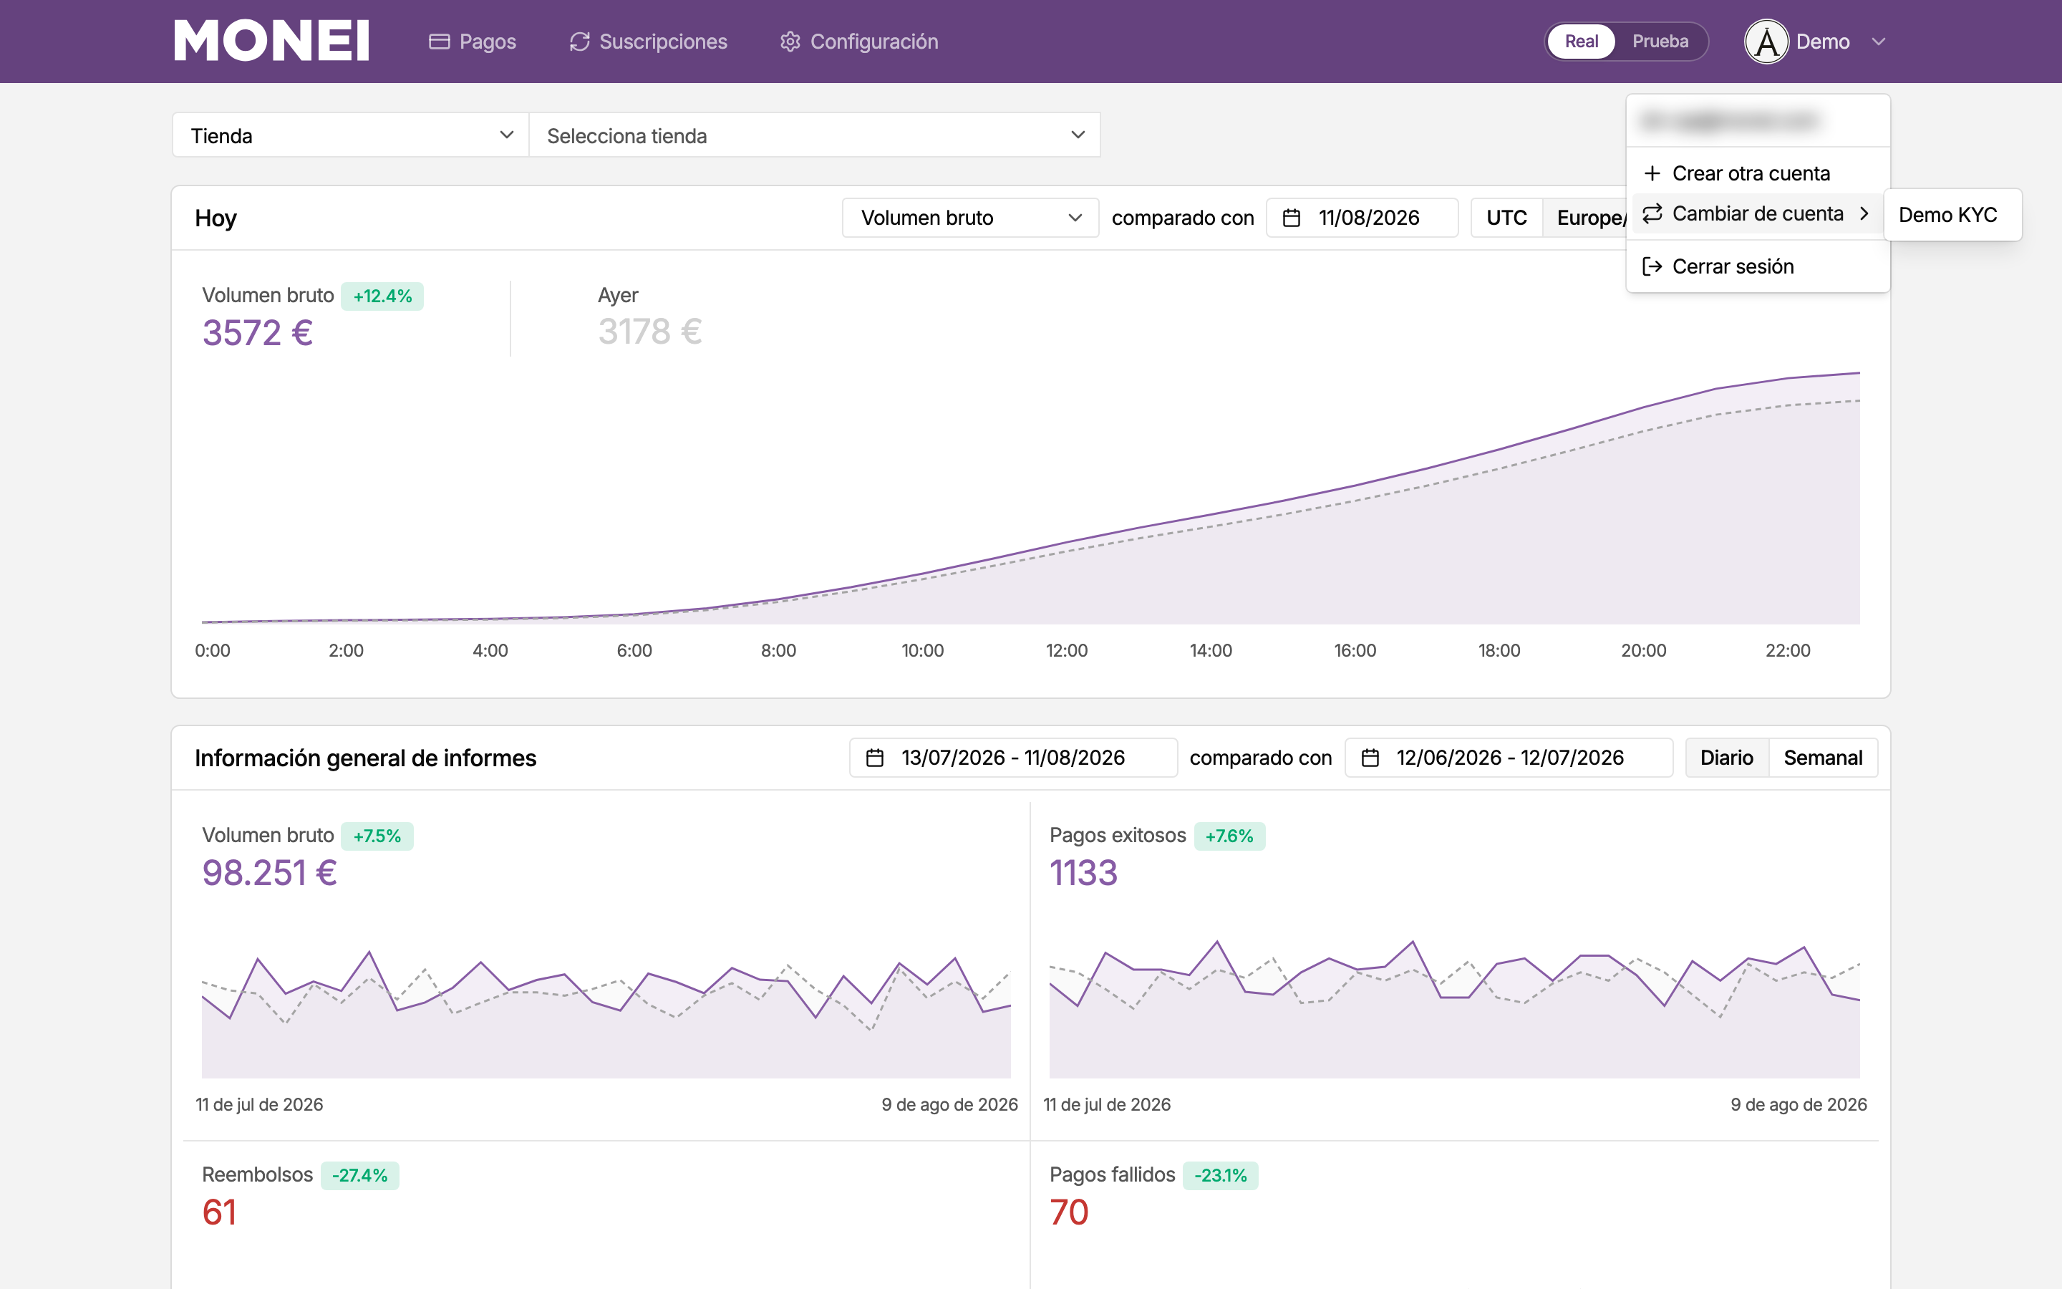Click the Suscripciones refresh icon
The image size is (2062, 1289).
click(579, 42)
